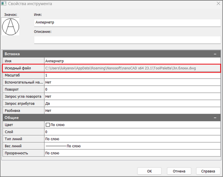Open the Прозрачность value По слою
This screenshot has width=223, height=177.
pyautogui.click(x=132, y=153)
